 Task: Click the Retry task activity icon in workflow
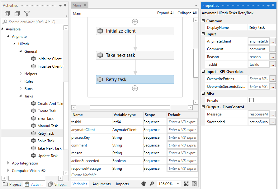point(100,79)
